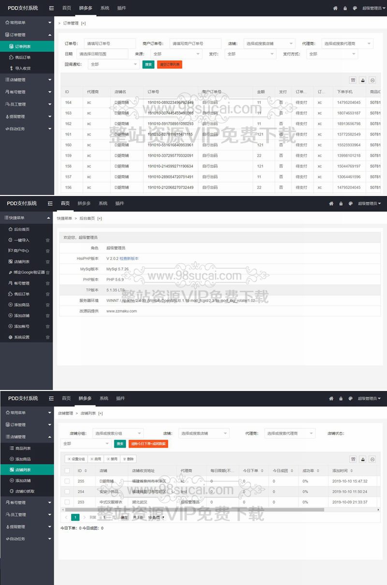Click the 导入收货 icon in sidebar
Viewport: 387px width, 585px height.
tap(12, 68)
